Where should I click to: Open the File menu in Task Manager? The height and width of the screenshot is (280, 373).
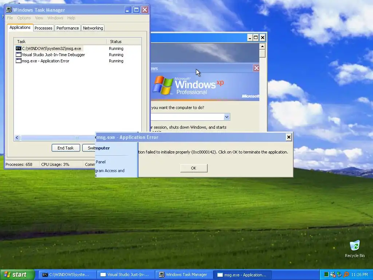[10, 18]
